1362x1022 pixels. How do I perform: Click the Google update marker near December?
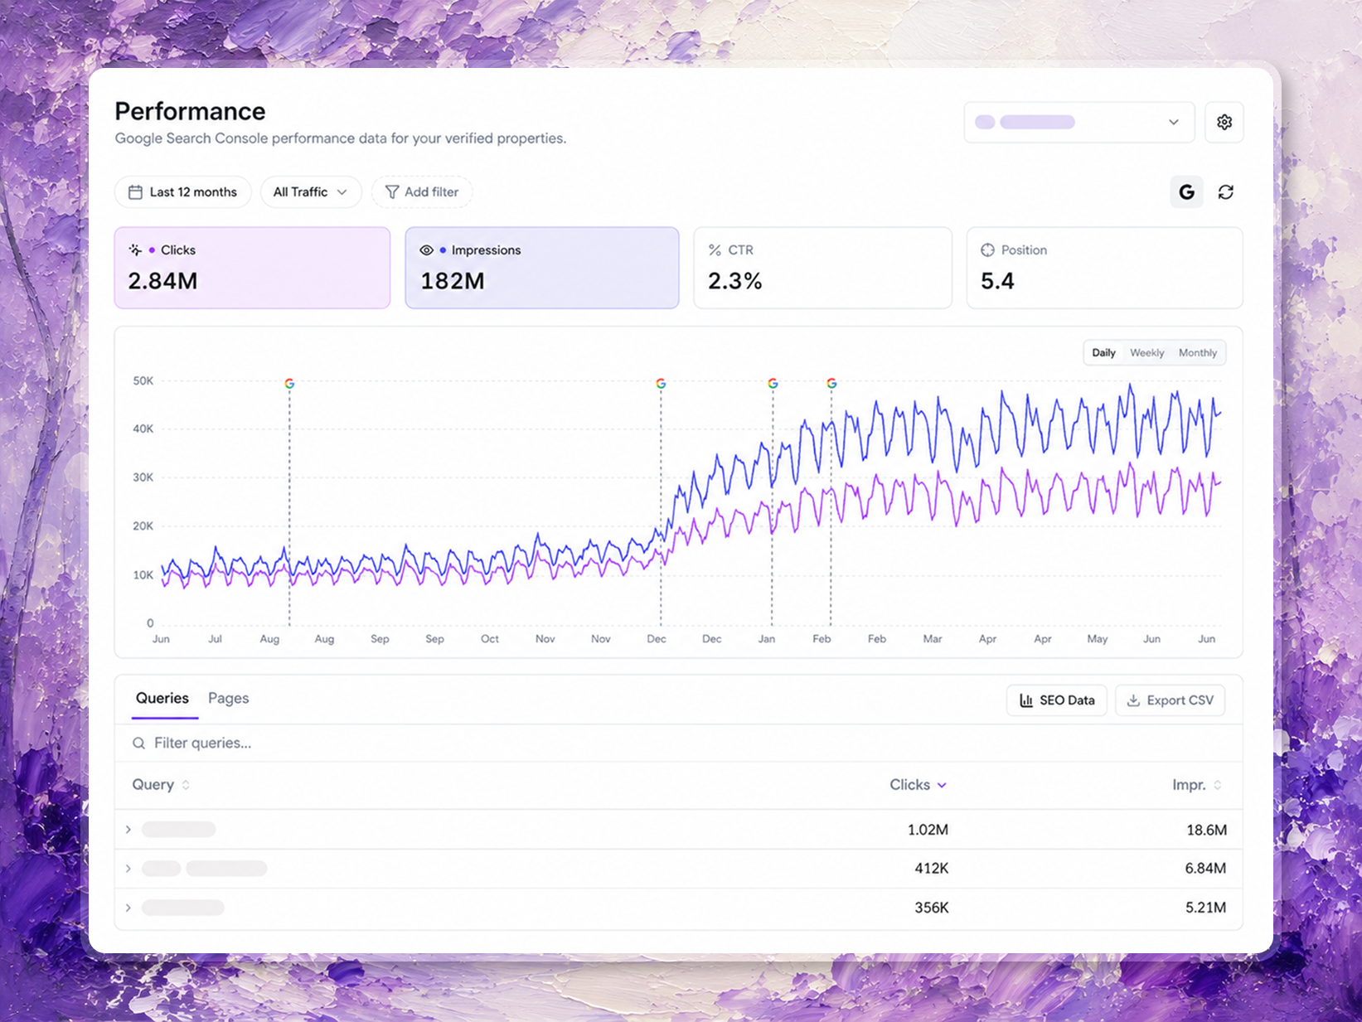tap(661, 384)
